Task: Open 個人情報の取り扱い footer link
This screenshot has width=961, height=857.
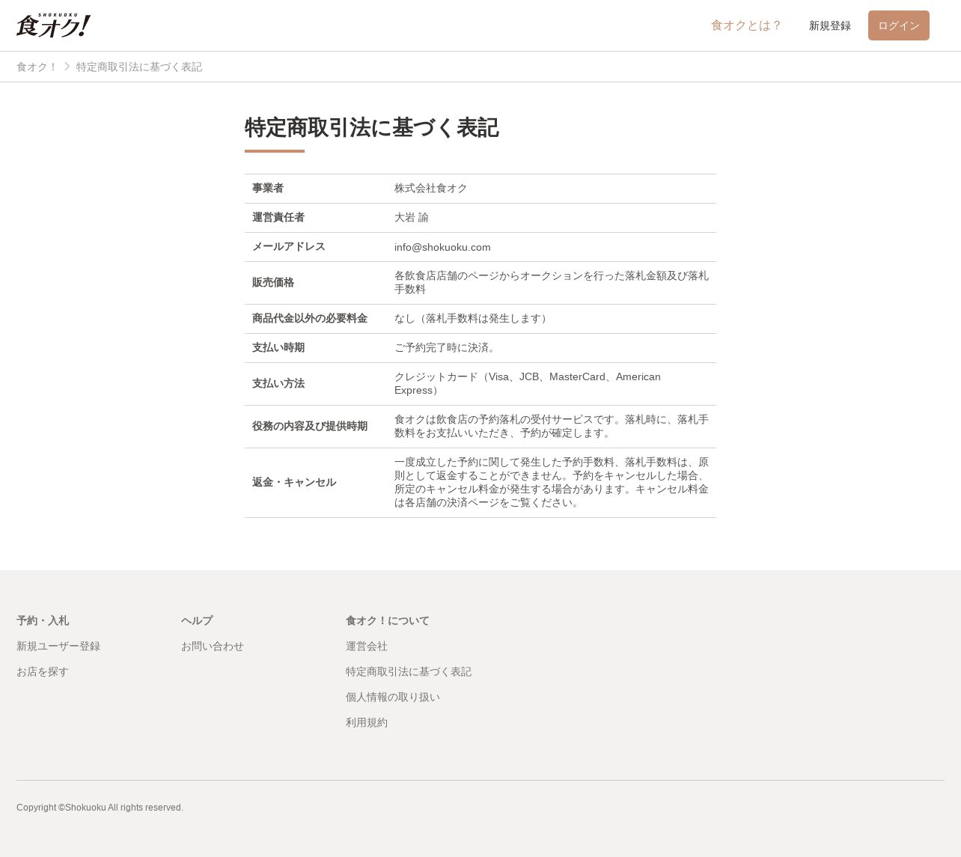Action: [393, 697]
